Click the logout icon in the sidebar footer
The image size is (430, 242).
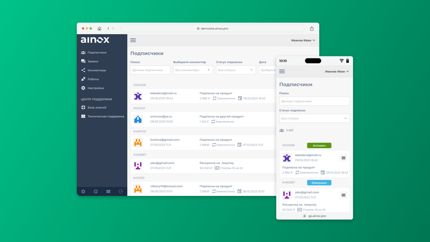[121, 191]
